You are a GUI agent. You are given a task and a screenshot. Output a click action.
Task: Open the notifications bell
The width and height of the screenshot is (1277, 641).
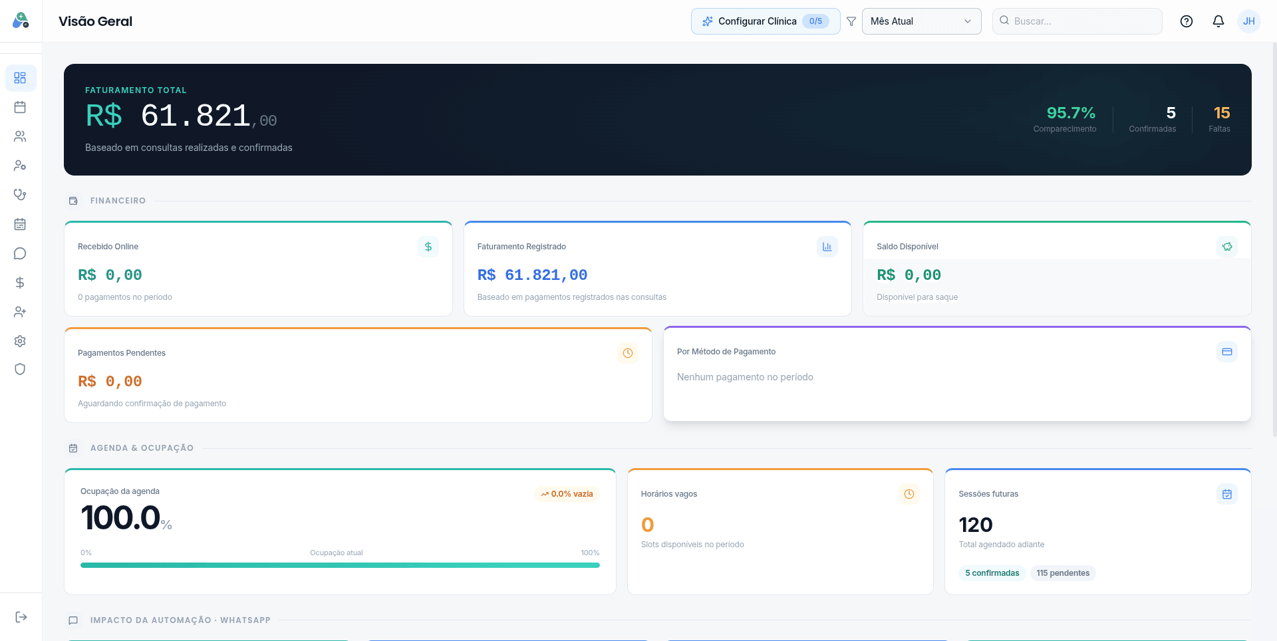pyautogui.click(x=1218, y=21)
